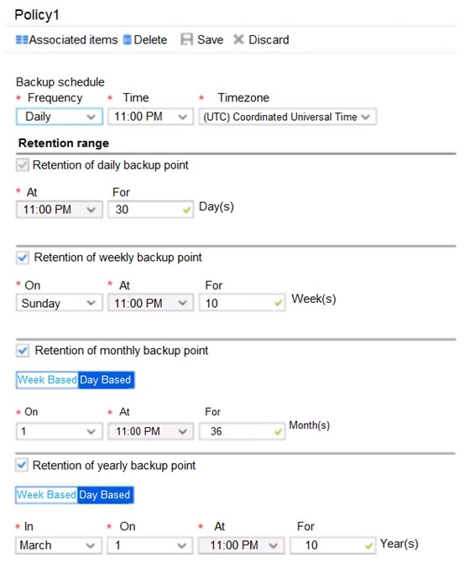The image size is (465, 568).
Task: Uncheck Retention of yearly backup point
Action: click(x=22, y=465)
